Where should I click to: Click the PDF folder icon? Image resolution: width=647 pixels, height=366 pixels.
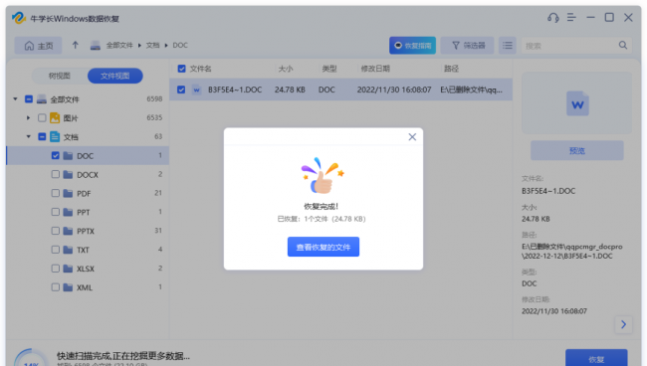point(68,193)
